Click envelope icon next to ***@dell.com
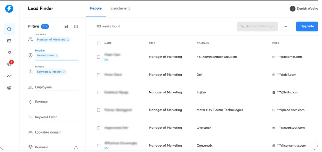Screen dimensions: 322x152 click(x=274, y=75)
